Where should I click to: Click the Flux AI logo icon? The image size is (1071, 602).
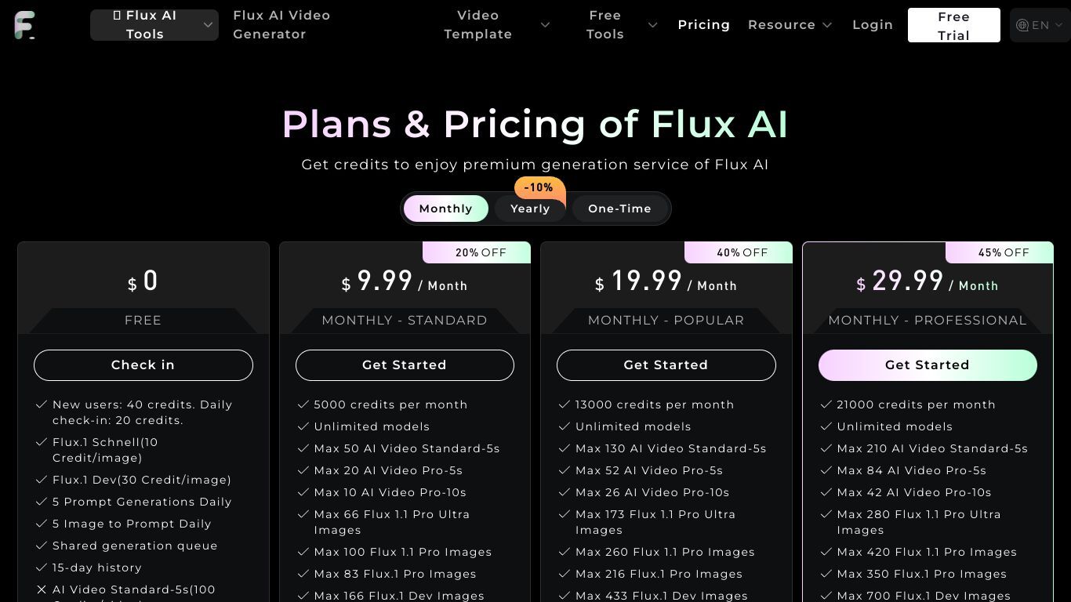tap(25, 25)
